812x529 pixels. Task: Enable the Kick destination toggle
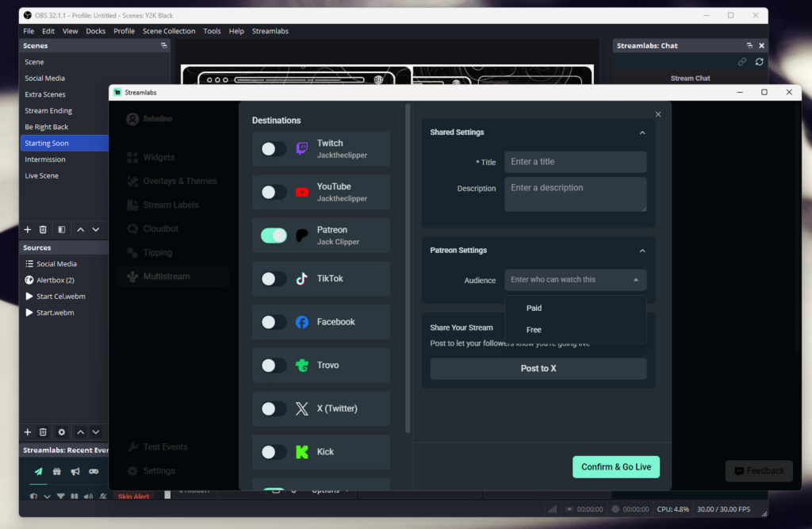click(274, 452)
